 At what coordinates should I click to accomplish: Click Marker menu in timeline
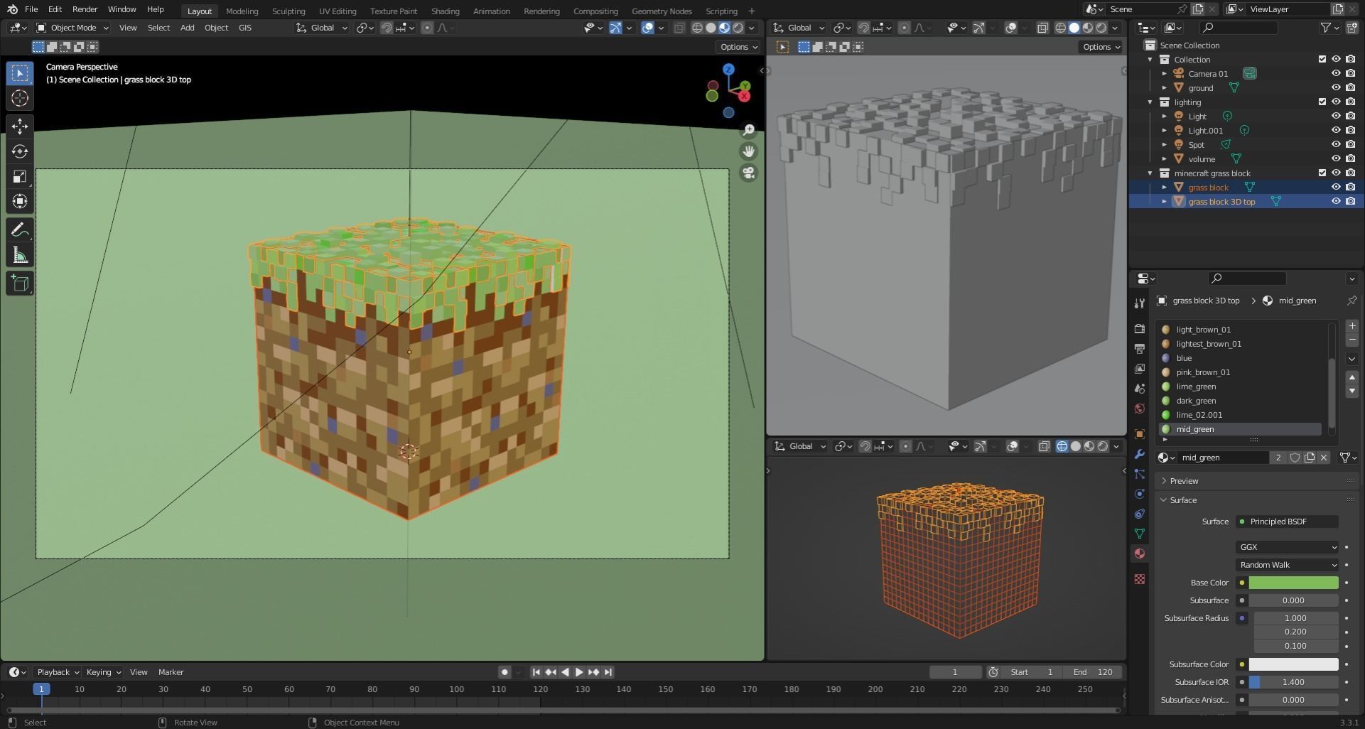pos(171,672)
